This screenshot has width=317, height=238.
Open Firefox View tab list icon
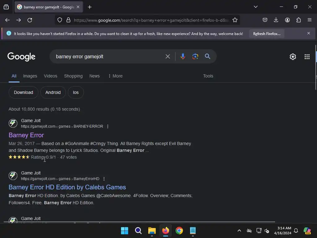[x=6, y=7]
